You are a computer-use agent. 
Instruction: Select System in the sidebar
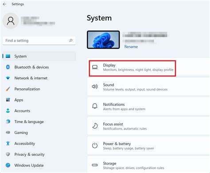click(39, 56)
